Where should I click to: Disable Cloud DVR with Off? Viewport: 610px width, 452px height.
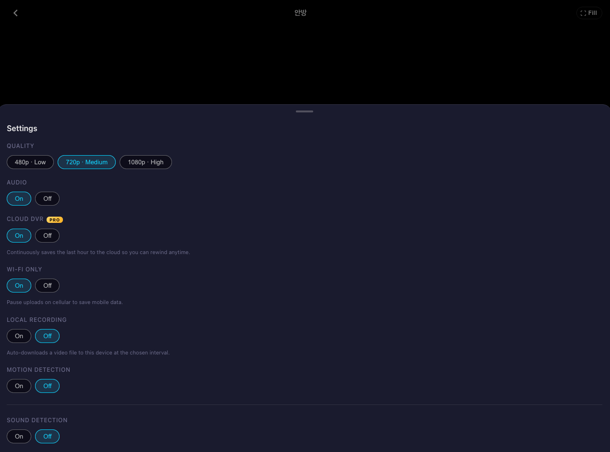click(x=48, y=236)
